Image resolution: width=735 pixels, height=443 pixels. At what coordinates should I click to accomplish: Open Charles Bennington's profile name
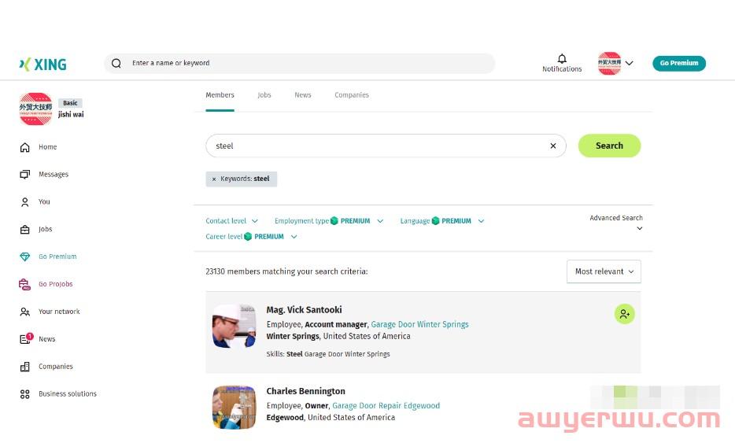click(305, 391)
